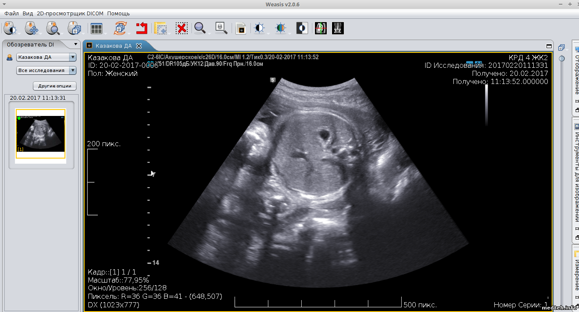579x312 pixels.
Task: Select the mouse zoom action tool
Action: 53,29
